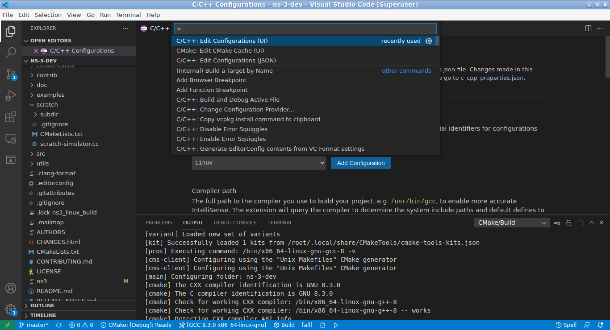Open Source Control view with one change
The width and height of the screenshot is (610, 330).
click(11, 74)
